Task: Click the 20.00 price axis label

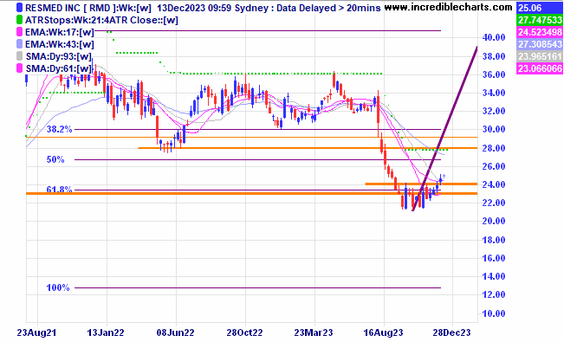Action: click(494, 221)
